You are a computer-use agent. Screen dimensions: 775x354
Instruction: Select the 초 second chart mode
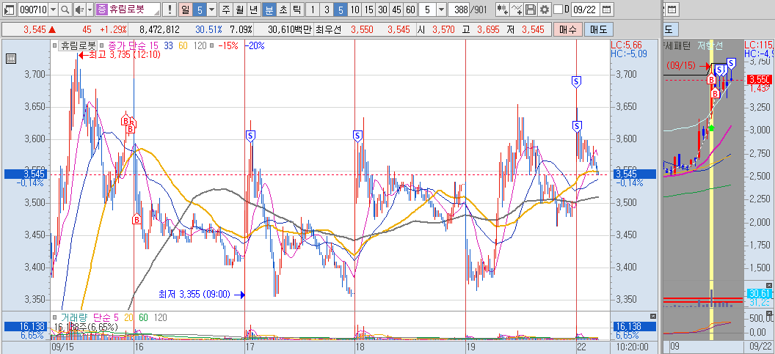click(283, 10)
